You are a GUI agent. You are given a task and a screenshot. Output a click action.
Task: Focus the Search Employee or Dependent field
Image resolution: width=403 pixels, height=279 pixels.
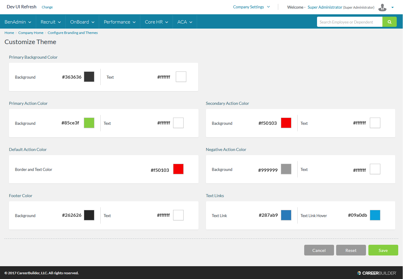[349, 22]
